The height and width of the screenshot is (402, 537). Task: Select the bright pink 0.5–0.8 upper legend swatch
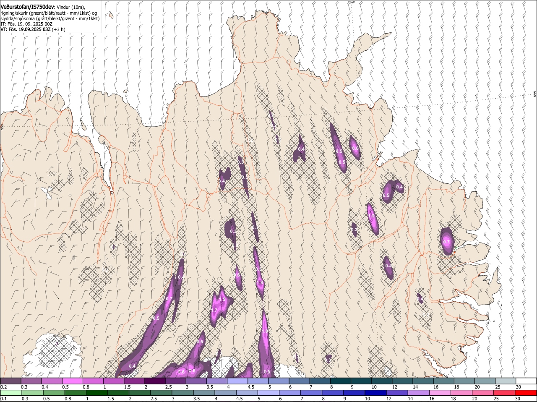pyautogui.click(x=73, y=381)
